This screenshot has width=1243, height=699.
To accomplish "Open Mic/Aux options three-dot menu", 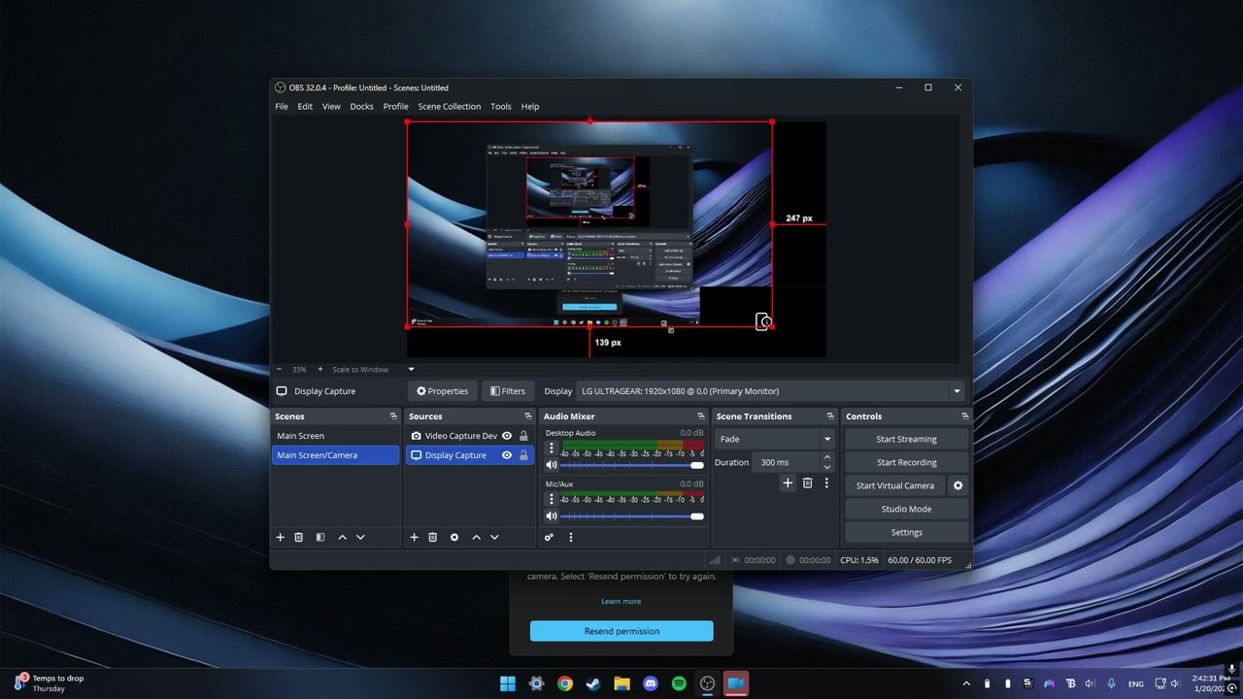I will coord(552,499).
